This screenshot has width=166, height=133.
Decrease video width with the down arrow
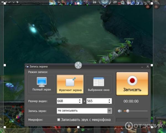pos(80,103)
